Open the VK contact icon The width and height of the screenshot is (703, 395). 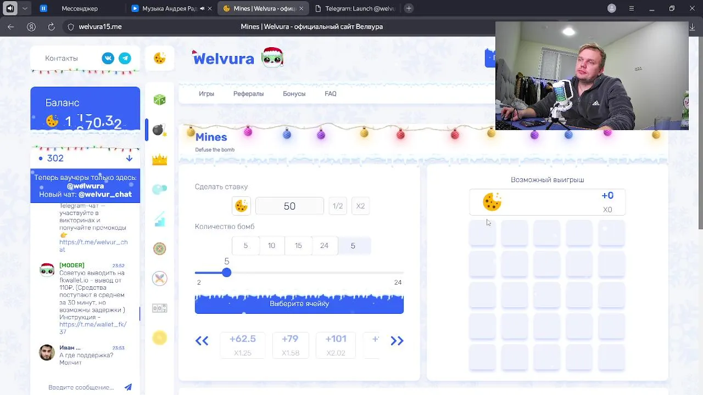(108, 58)
